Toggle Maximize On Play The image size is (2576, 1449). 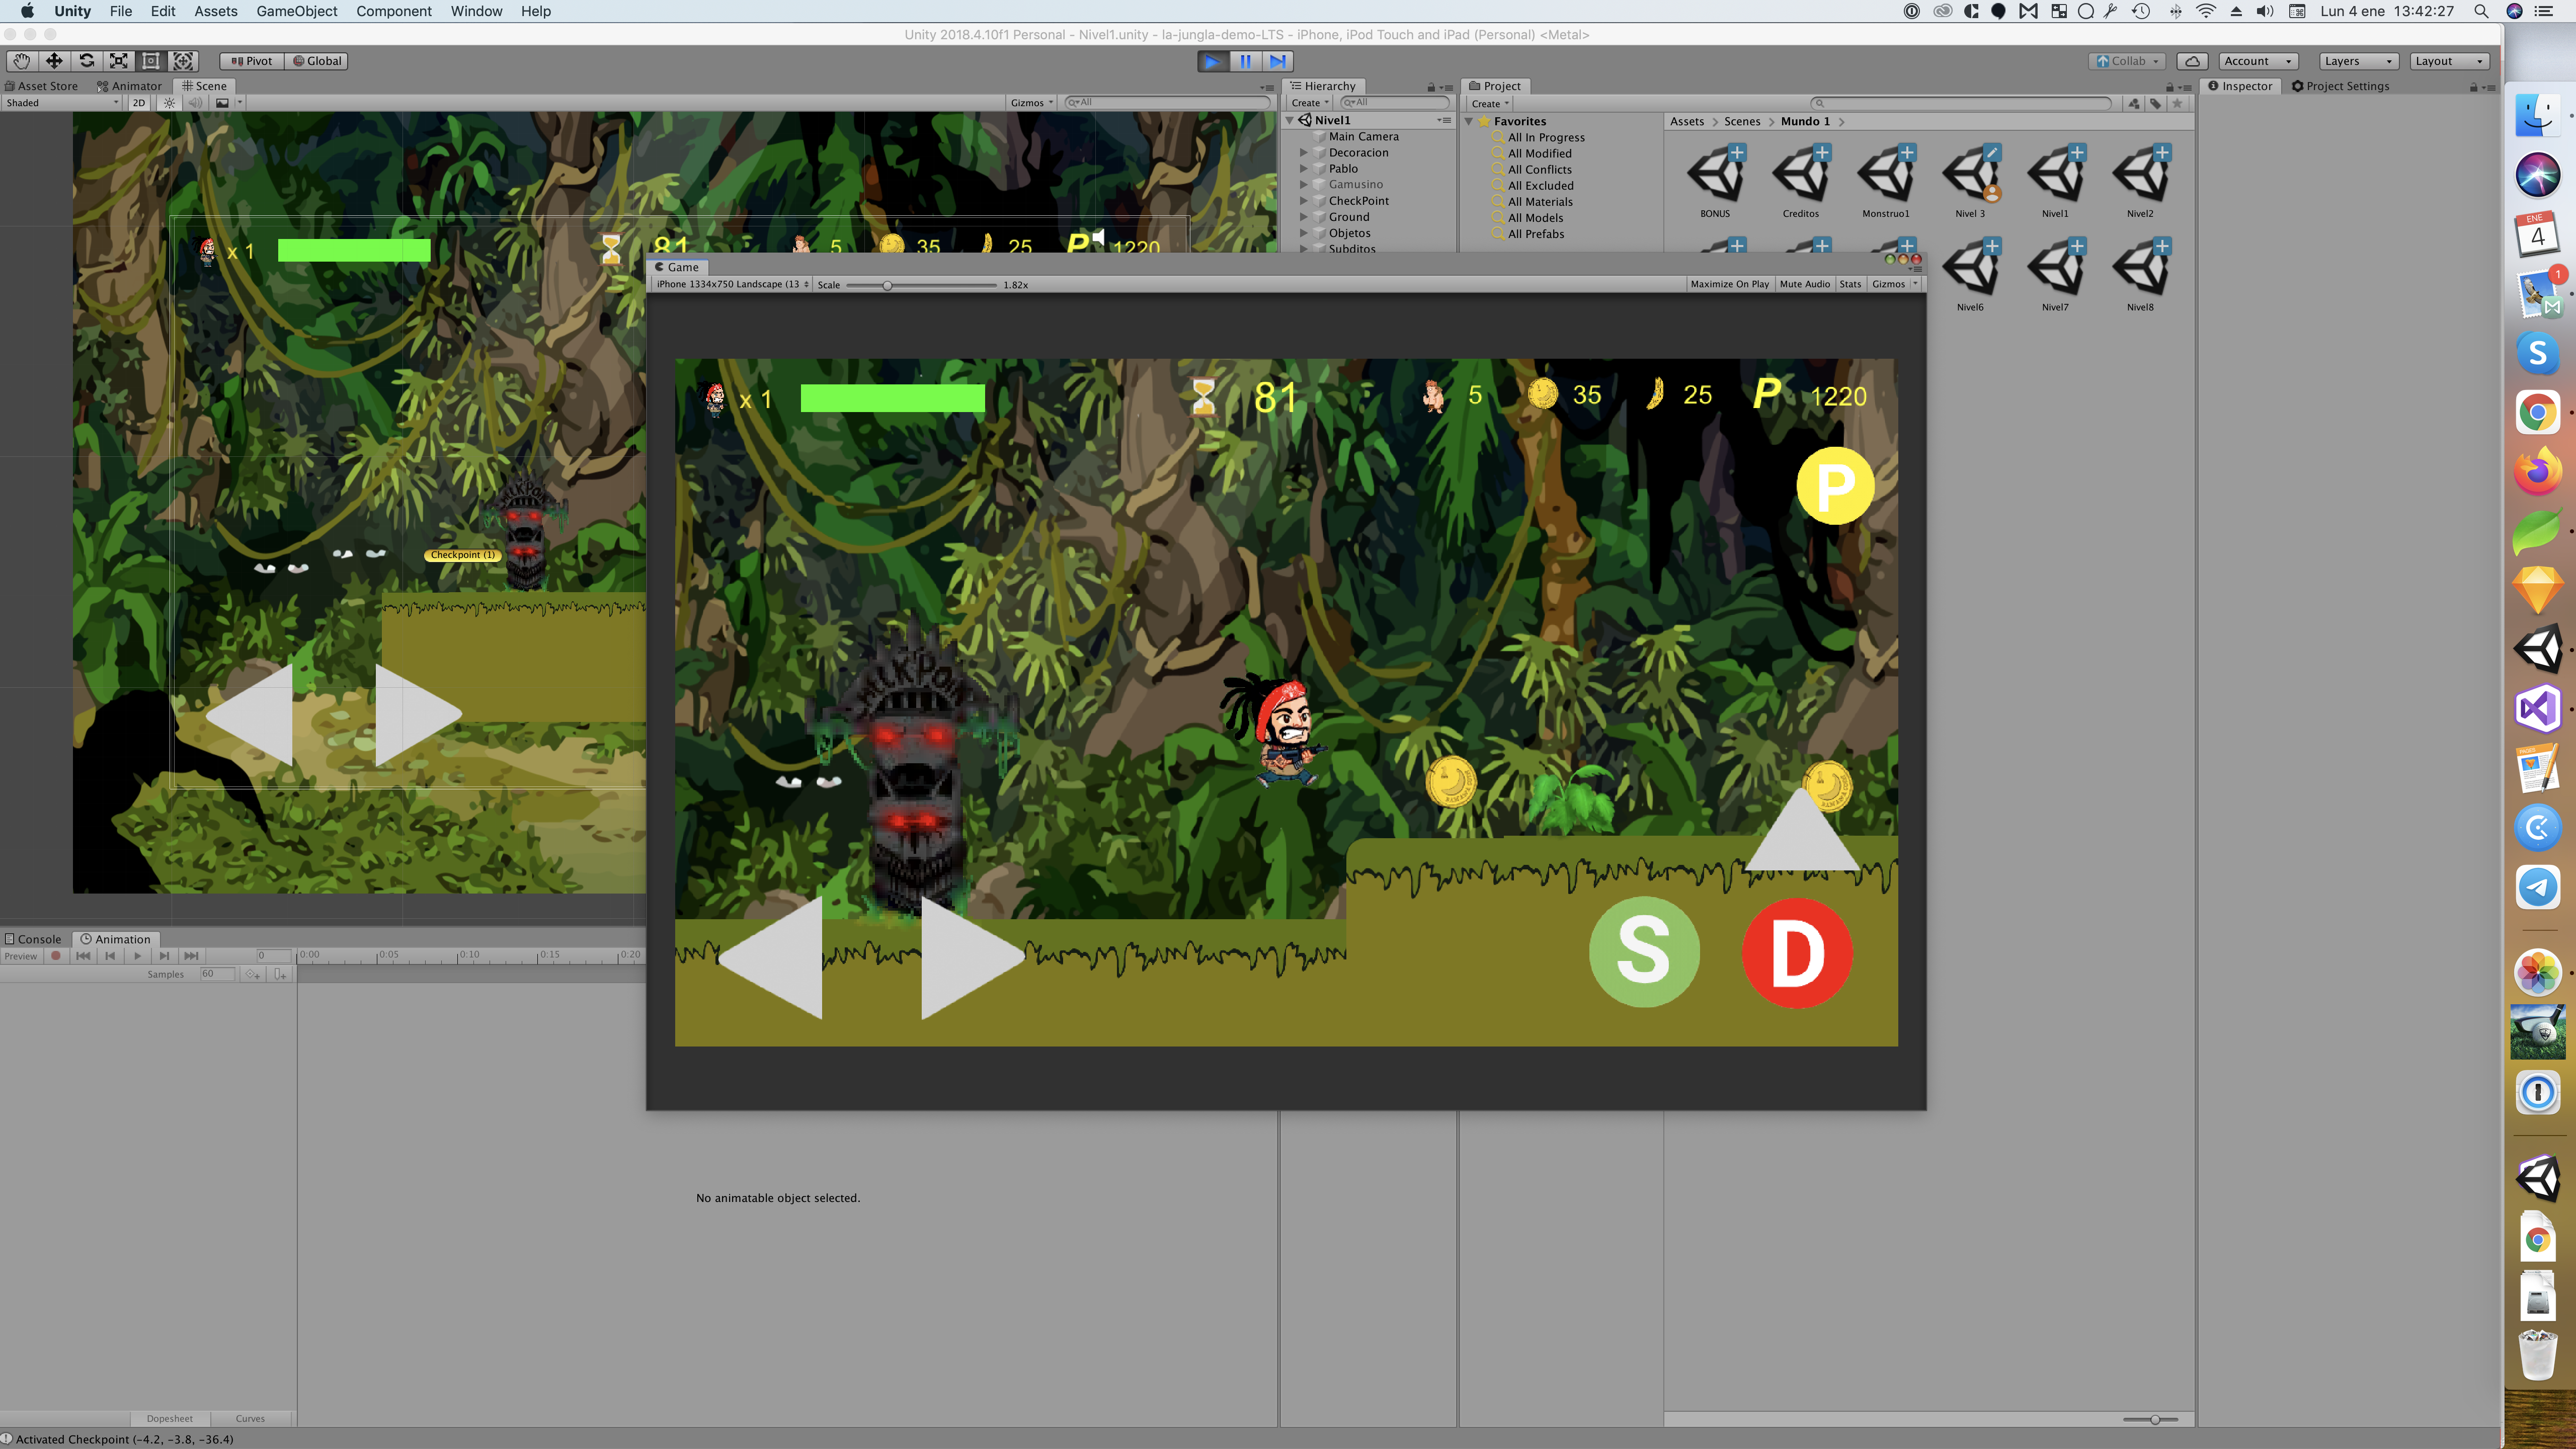tap(1729, 284)
